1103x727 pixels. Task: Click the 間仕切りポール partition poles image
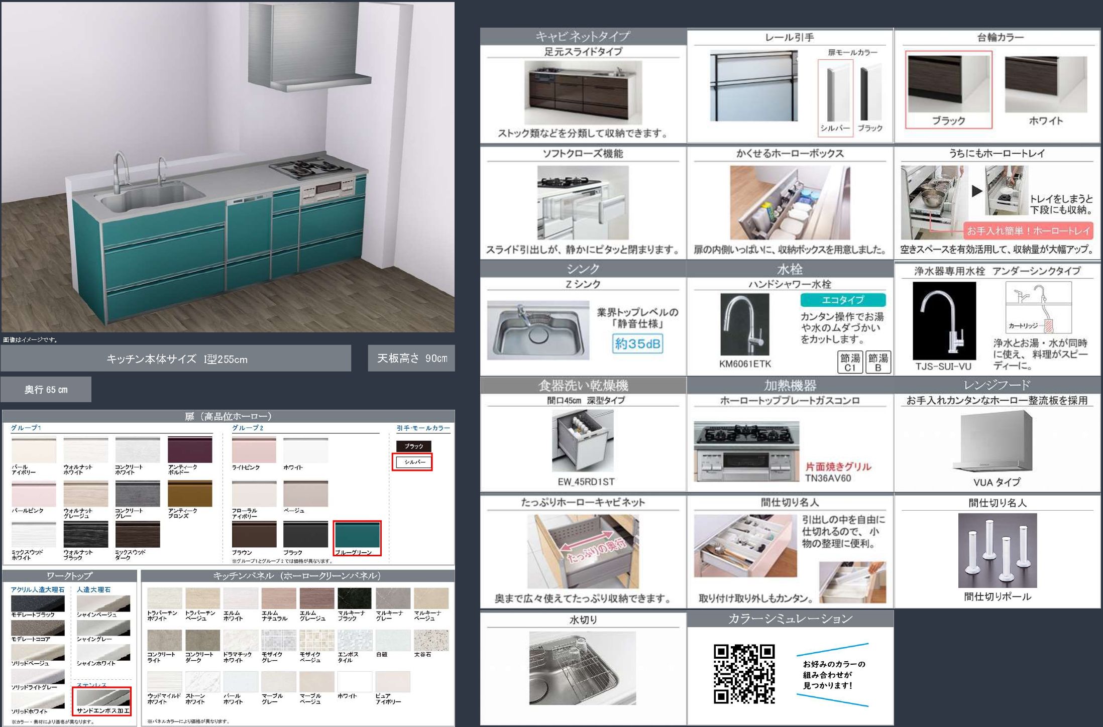[997, 550]
